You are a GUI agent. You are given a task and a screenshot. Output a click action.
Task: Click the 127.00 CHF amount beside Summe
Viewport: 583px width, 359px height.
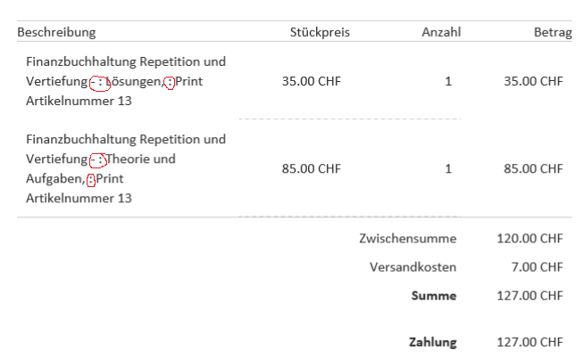[x=529, y=296]
